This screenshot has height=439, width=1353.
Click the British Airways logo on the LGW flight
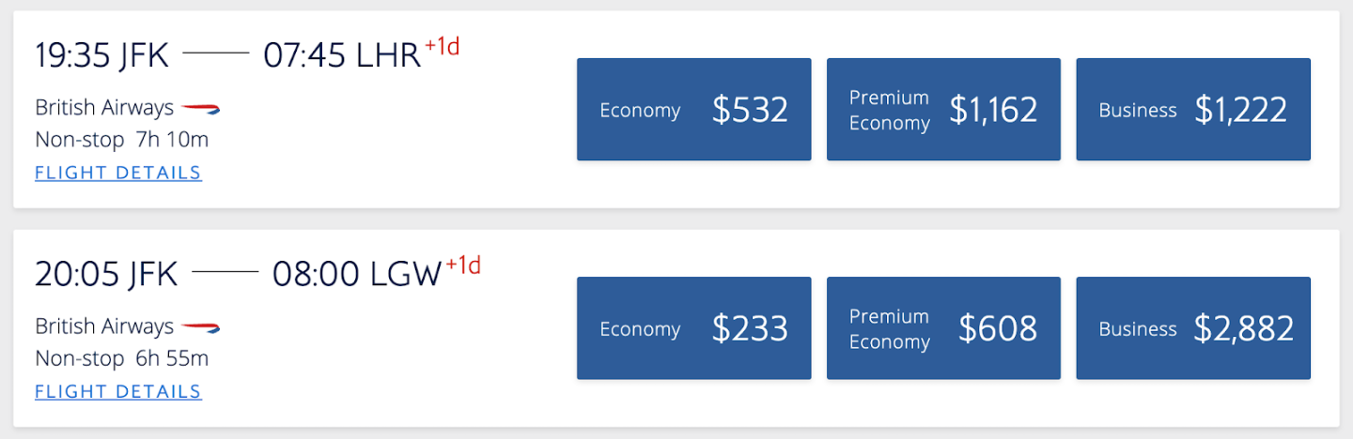click(x=200, y=327)
